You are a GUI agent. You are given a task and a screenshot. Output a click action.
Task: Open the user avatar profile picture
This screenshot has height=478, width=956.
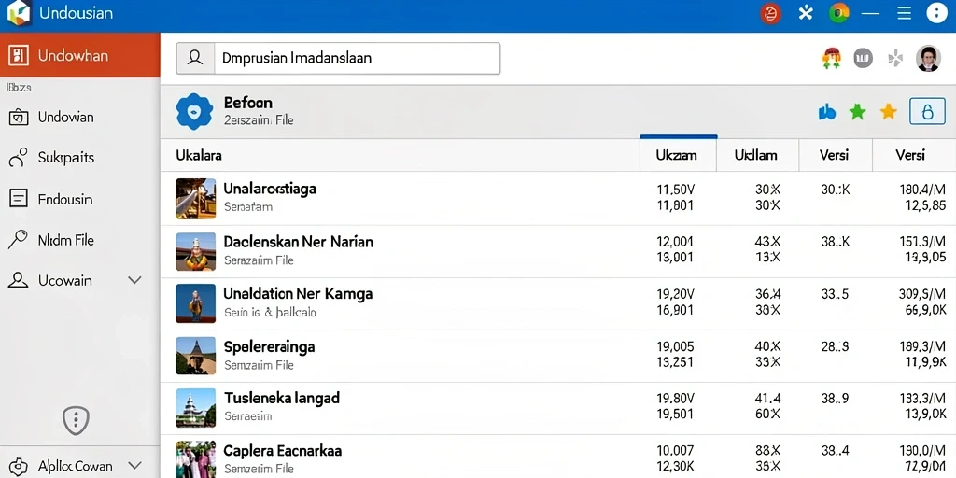(x=928, y=59)
